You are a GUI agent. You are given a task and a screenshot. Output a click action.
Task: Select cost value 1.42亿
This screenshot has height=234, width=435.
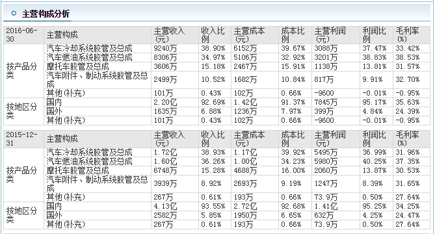tap(245, 102)
